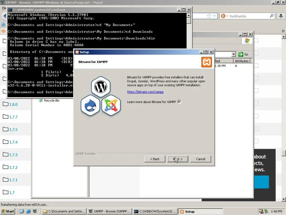The height and width of the screenshot is (215, 286).
Task: Click bookmark star in Mypal address bar
Action: tap(209, 16)
